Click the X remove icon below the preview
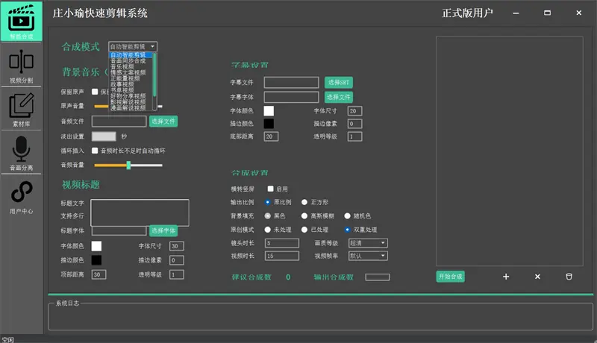Viewport: 597px width, 343px height. coord(537,277)
